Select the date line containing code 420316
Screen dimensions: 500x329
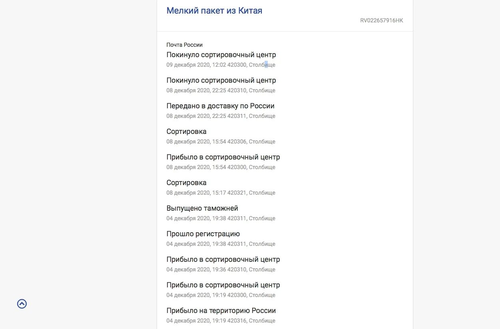(x=221, y=321)
